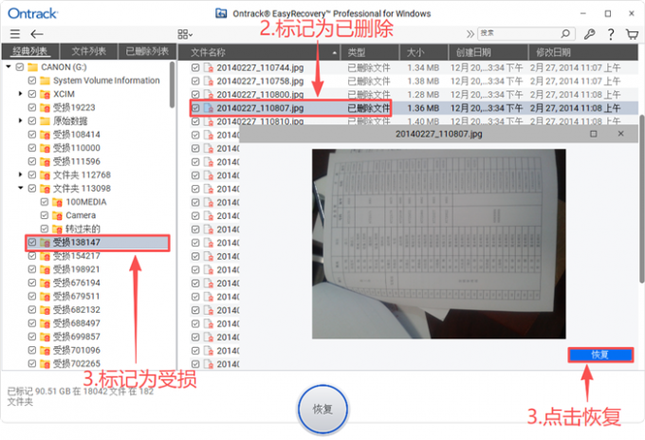Viewport: 645px width, 440px height.
Task: Click the 受损154217 folder icon
Action: pyautogui.click(x=46, y=256)
